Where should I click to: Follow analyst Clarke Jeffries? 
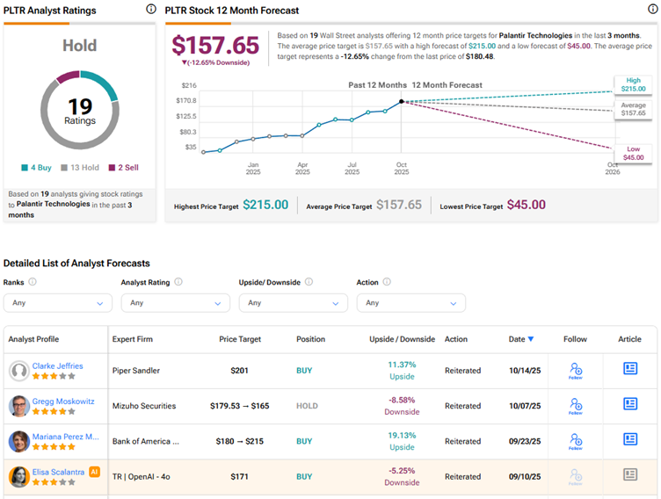point(576,371)
